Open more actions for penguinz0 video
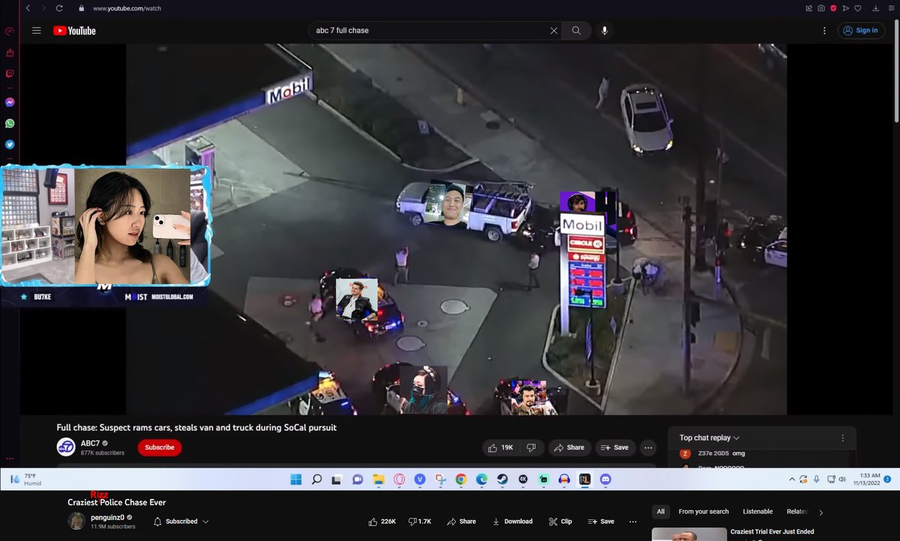Viewport: 900px width, 541px height. point(632,522)
